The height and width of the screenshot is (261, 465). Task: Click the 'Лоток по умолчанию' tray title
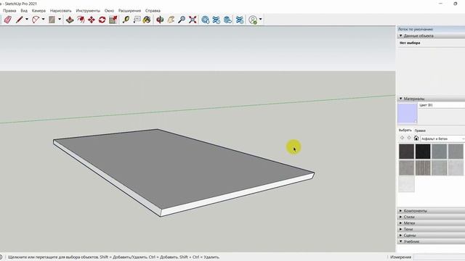416,29
